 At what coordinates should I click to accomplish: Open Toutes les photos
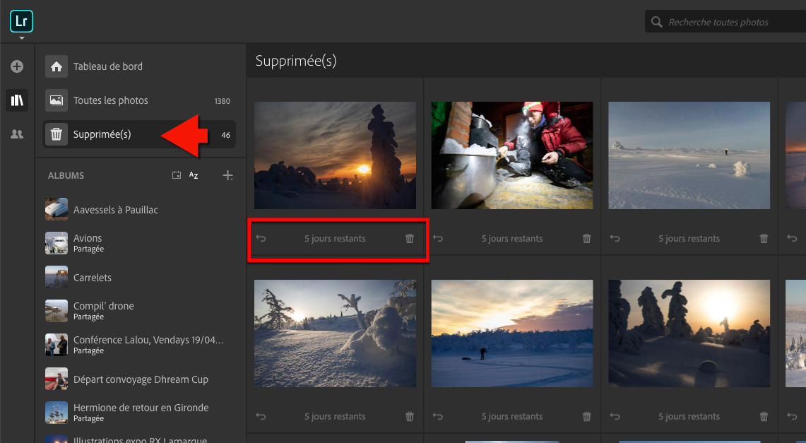138,100
